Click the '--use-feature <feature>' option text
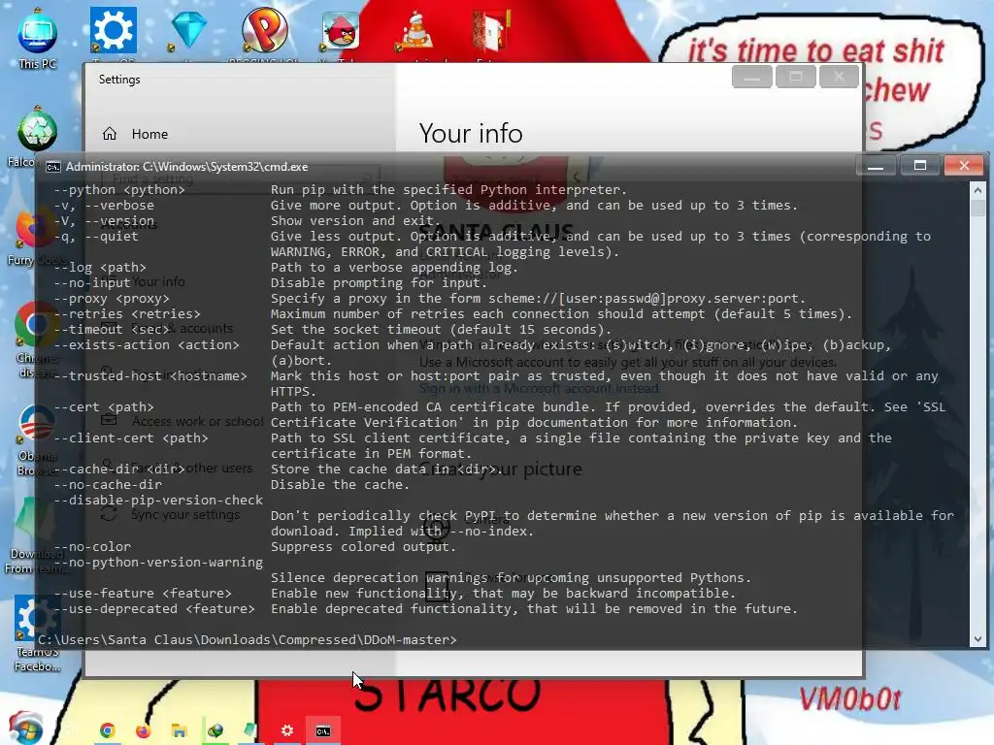 point(143,593)
